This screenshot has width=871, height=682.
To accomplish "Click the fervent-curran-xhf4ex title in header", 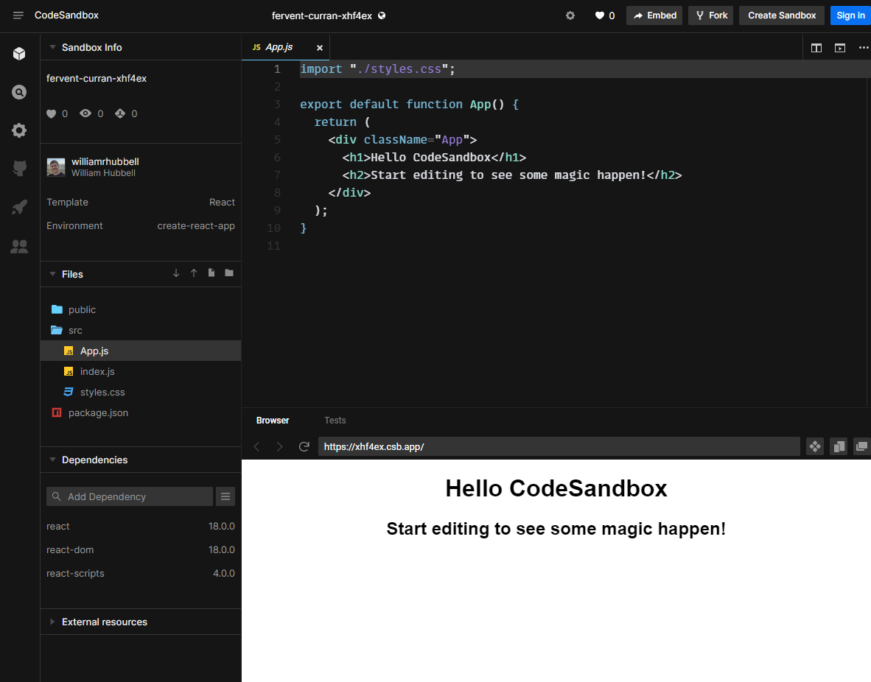I will [x=321, y=15].
